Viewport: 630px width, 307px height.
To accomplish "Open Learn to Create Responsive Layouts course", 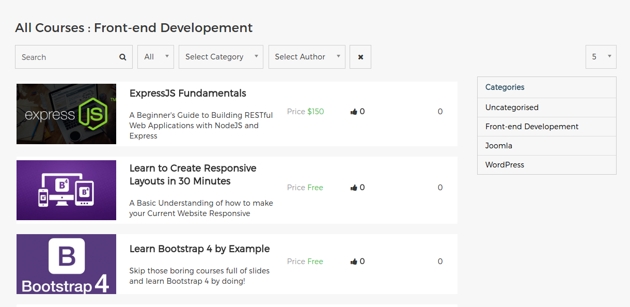I will 193,175.
